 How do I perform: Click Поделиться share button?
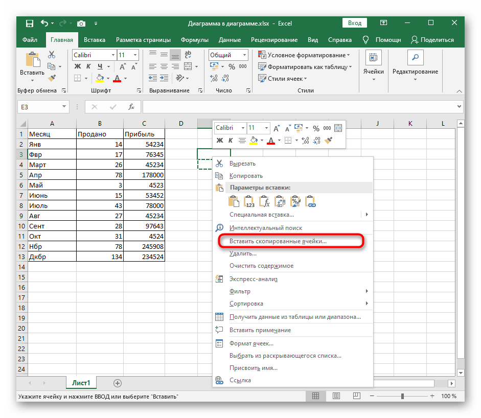(432, 40)
